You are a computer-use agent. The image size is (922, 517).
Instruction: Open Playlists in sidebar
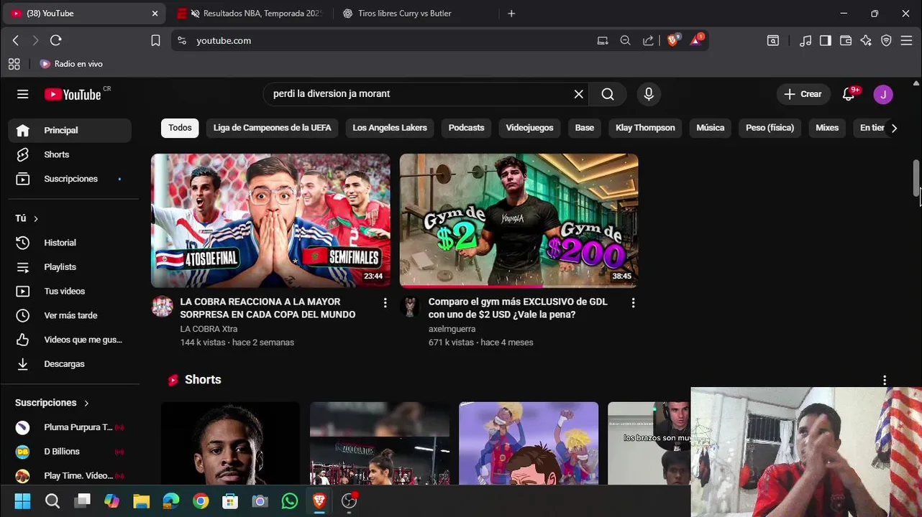70,267
